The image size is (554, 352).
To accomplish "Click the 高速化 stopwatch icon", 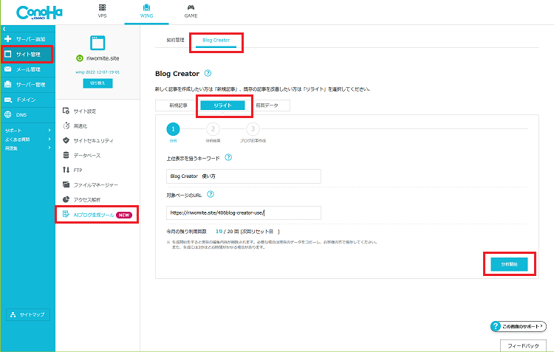I will coord(66,125).
